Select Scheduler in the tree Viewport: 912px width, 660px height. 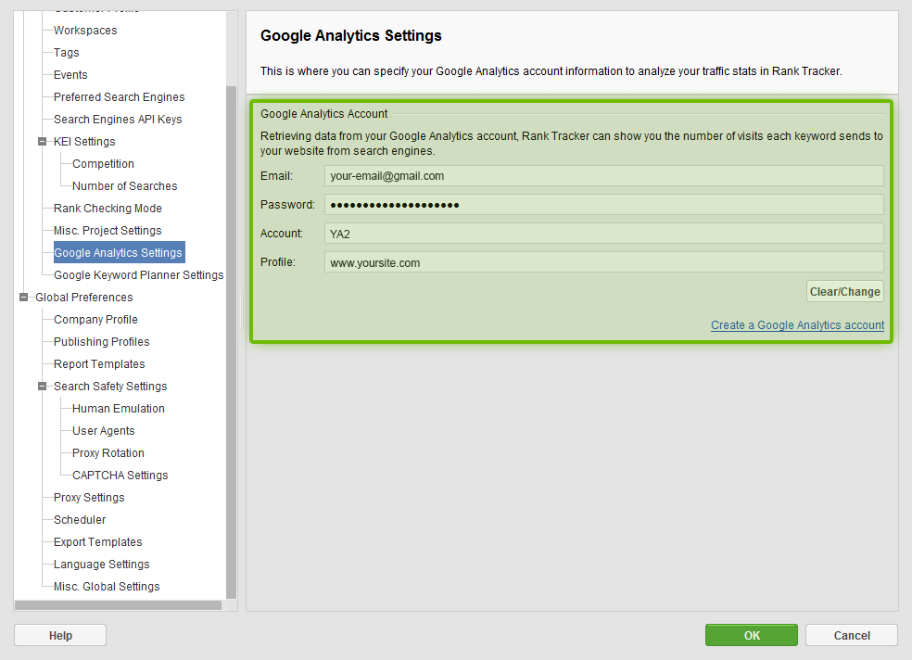(x=80, y=520)
